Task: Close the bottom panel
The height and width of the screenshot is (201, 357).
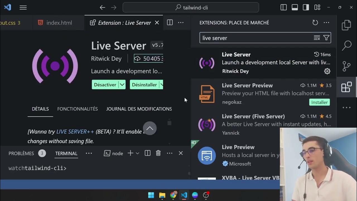Action: 181,153
